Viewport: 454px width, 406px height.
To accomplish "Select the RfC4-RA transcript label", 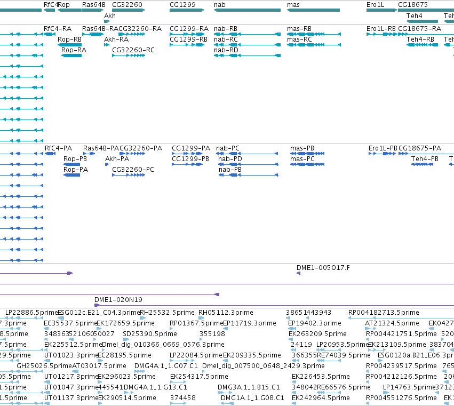I will point(58,29).
